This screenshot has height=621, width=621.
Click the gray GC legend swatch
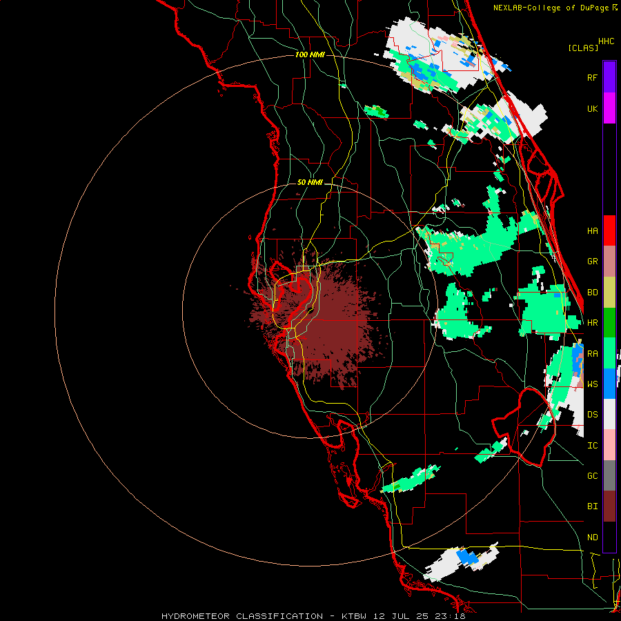[609, 475]
